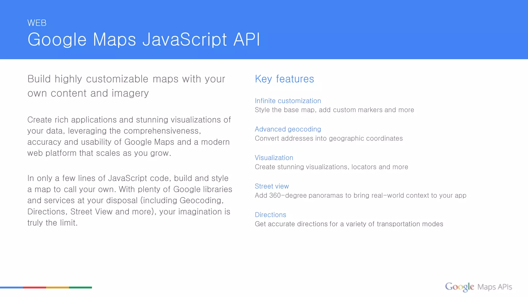Click 'Convert addresses into geographic coordinates' text
528x297 pixels.
(x=329, y=138)
